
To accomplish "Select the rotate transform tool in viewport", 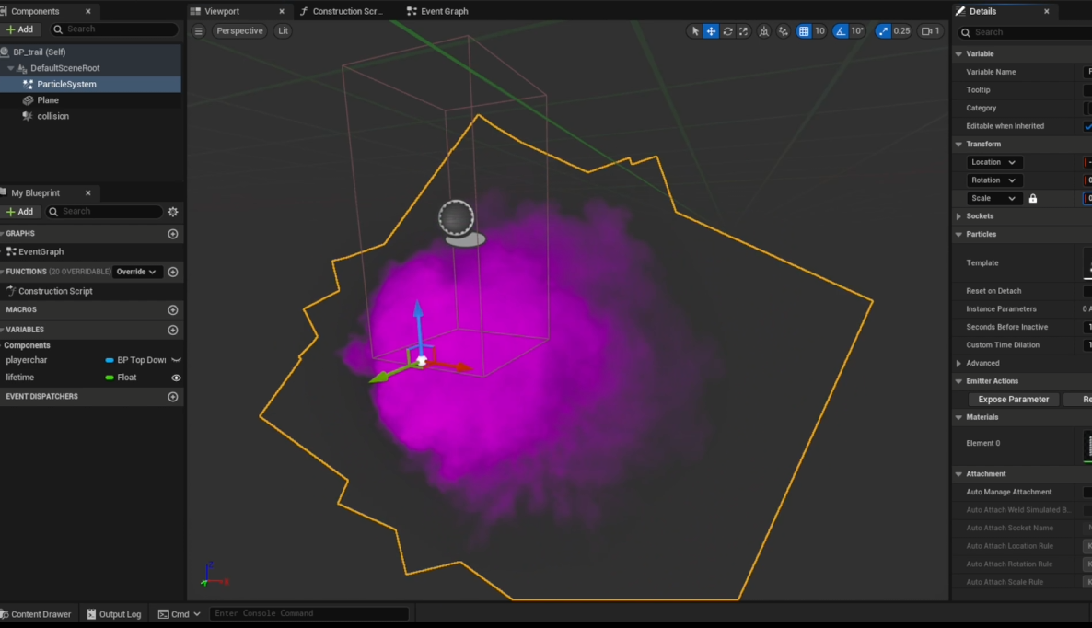I will pos(727,31).
